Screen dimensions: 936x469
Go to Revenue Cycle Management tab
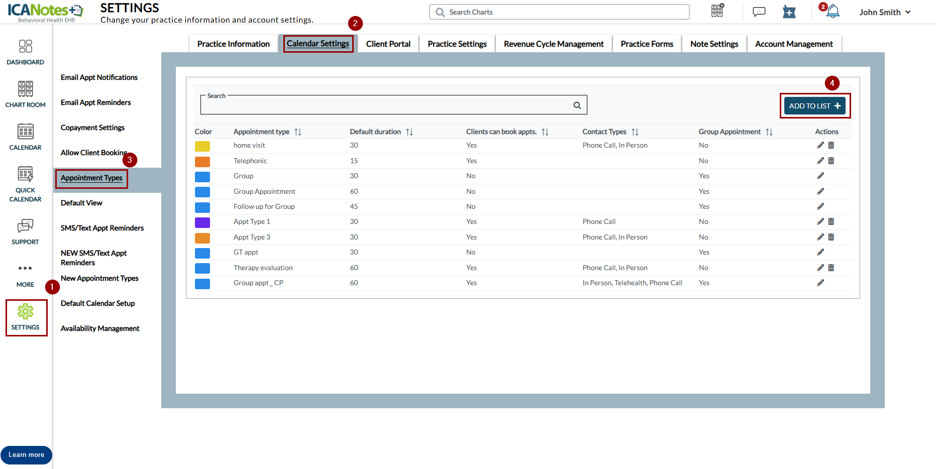[x=554, y=44]
